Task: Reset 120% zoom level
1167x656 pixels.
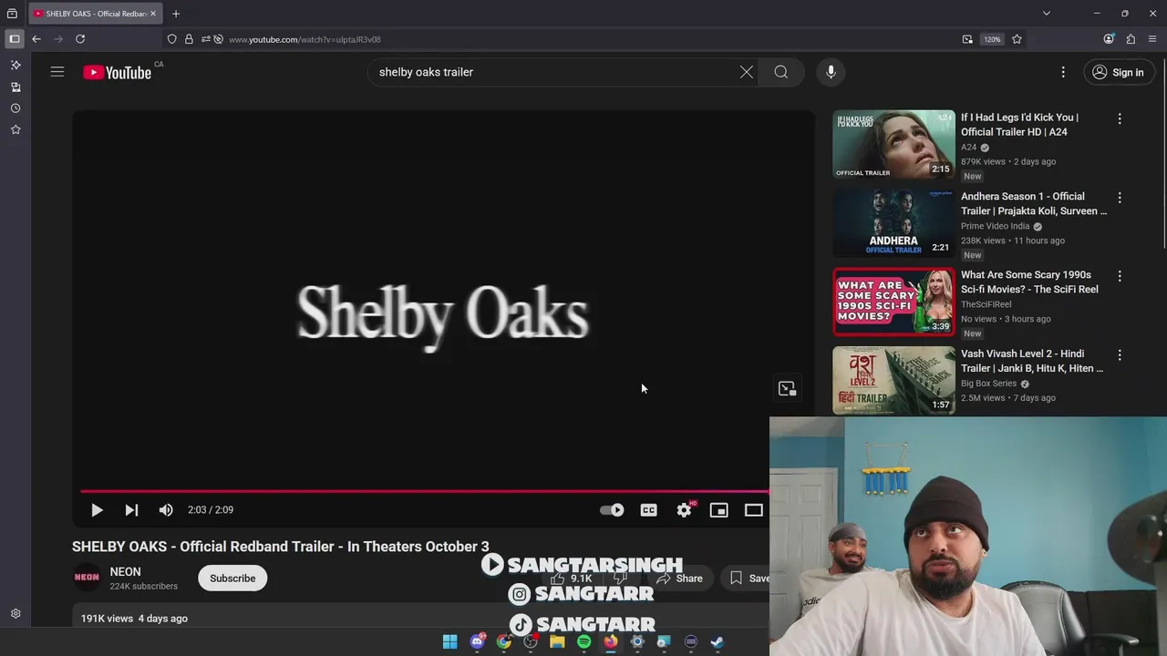Action: pos(992,39)
